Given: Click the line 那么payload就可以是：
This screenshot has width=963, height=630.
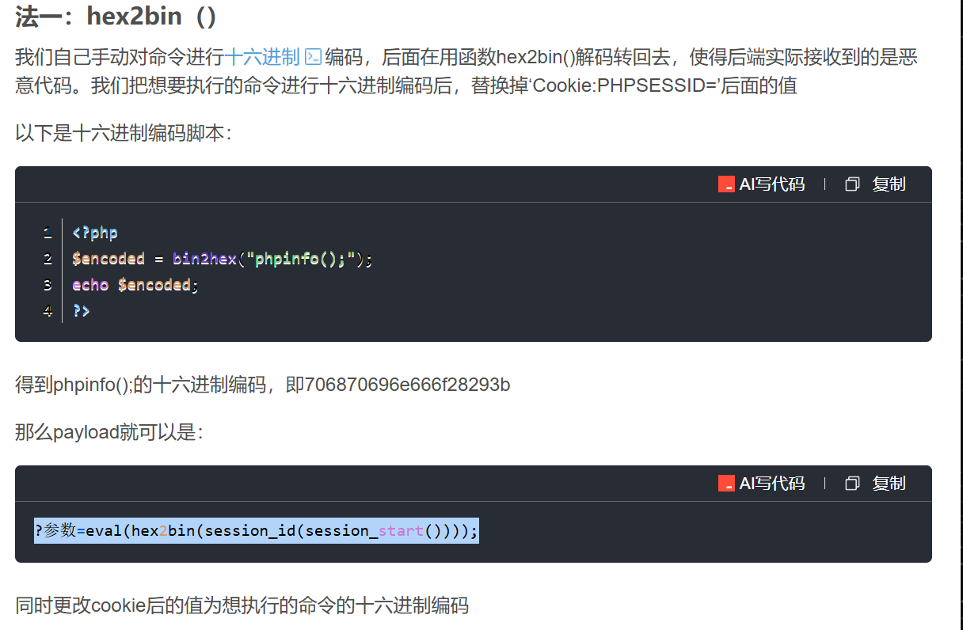Looking at the screenshot, I should coord(109,432).
